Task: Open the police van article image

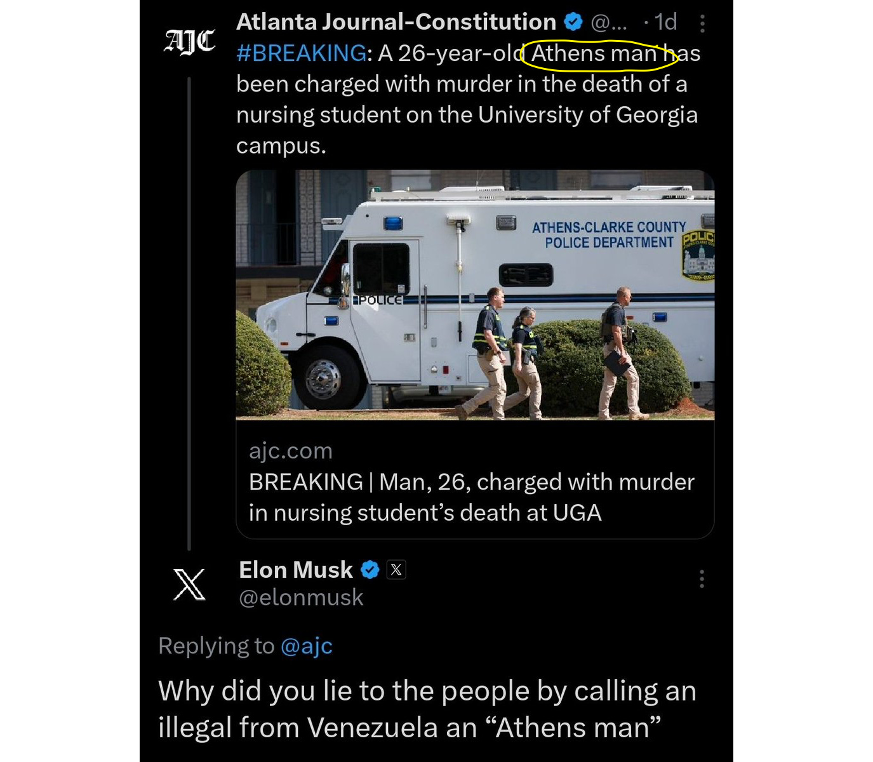Action: pyautogui.click(x=475, y=295)
